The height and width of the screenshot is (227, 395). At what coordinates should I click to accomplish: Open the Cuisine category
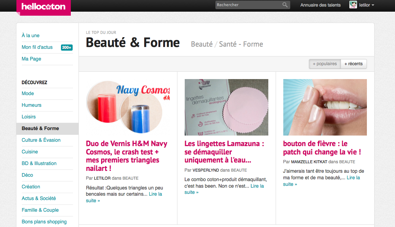tap(30, 152)
